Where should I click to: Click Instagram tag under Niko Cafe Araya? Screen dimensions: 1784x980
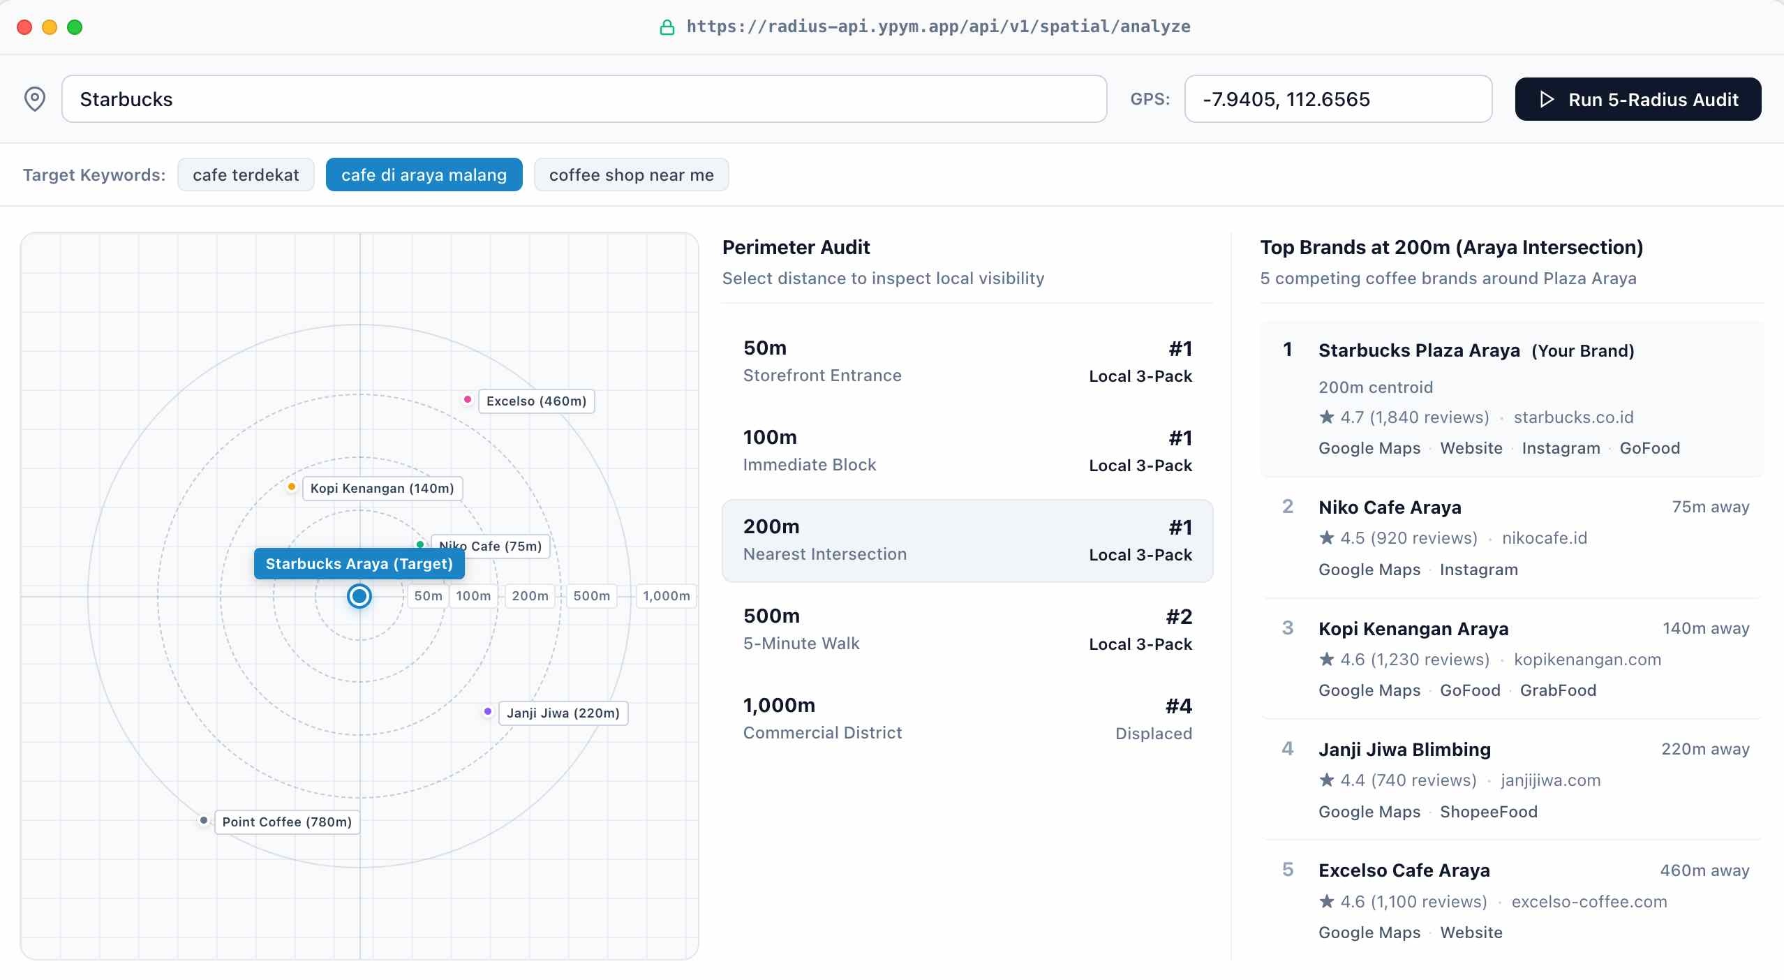(x=1478, y=570)
